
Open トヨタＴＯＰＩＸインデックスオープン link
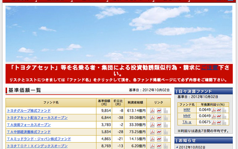tap(37, 146)
